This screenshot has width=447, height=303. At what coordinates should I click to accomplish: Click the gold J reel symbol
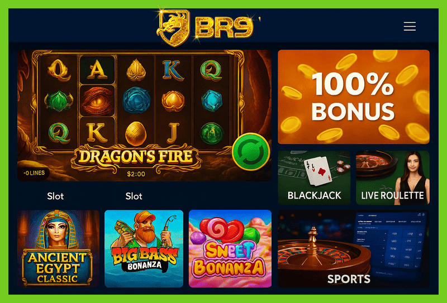(173, 133)
